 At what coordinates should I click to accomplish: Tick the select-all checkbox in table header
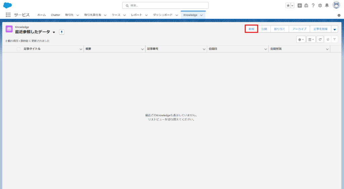tap(18, 49)
